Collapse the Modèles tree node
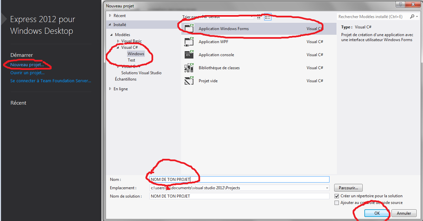 (x=112, y=35)
